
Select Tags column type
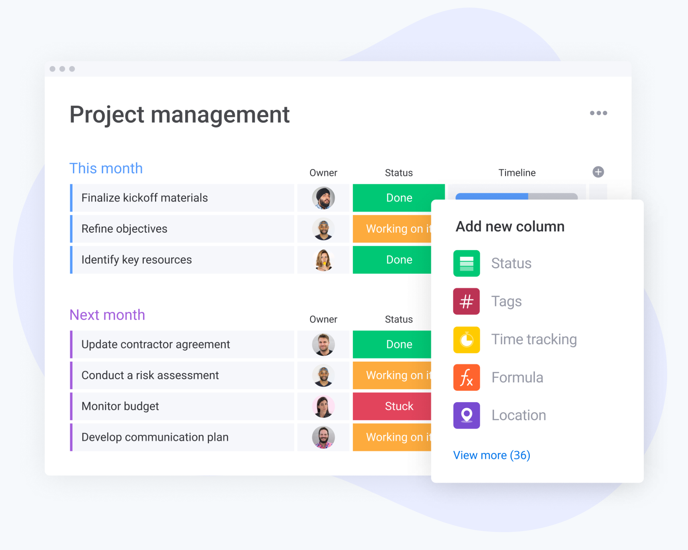click(506, 301)
